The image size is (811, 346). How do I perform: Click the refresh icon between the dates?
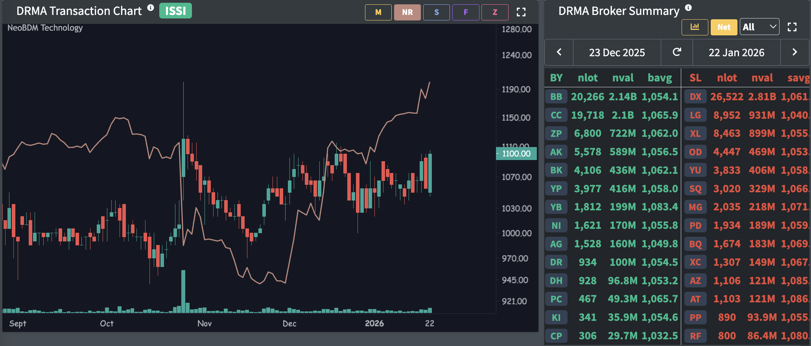coord(676,52)
